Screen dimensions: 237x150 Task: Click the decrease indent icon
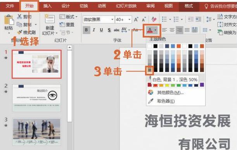click(x=190, y=19)
